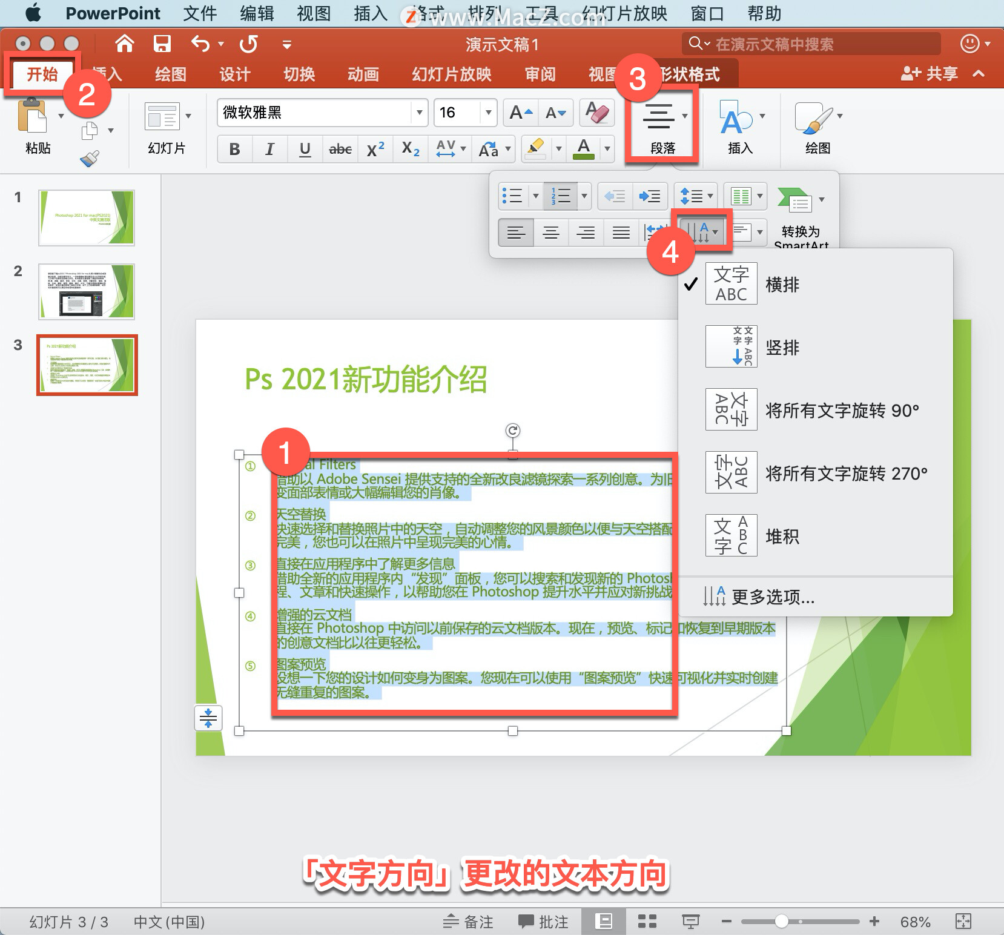Center align the text
Screen dimensions: 1004x935
point(551,232)
